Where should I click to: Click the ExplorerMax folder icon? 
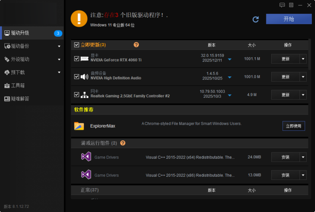[79, 126]
